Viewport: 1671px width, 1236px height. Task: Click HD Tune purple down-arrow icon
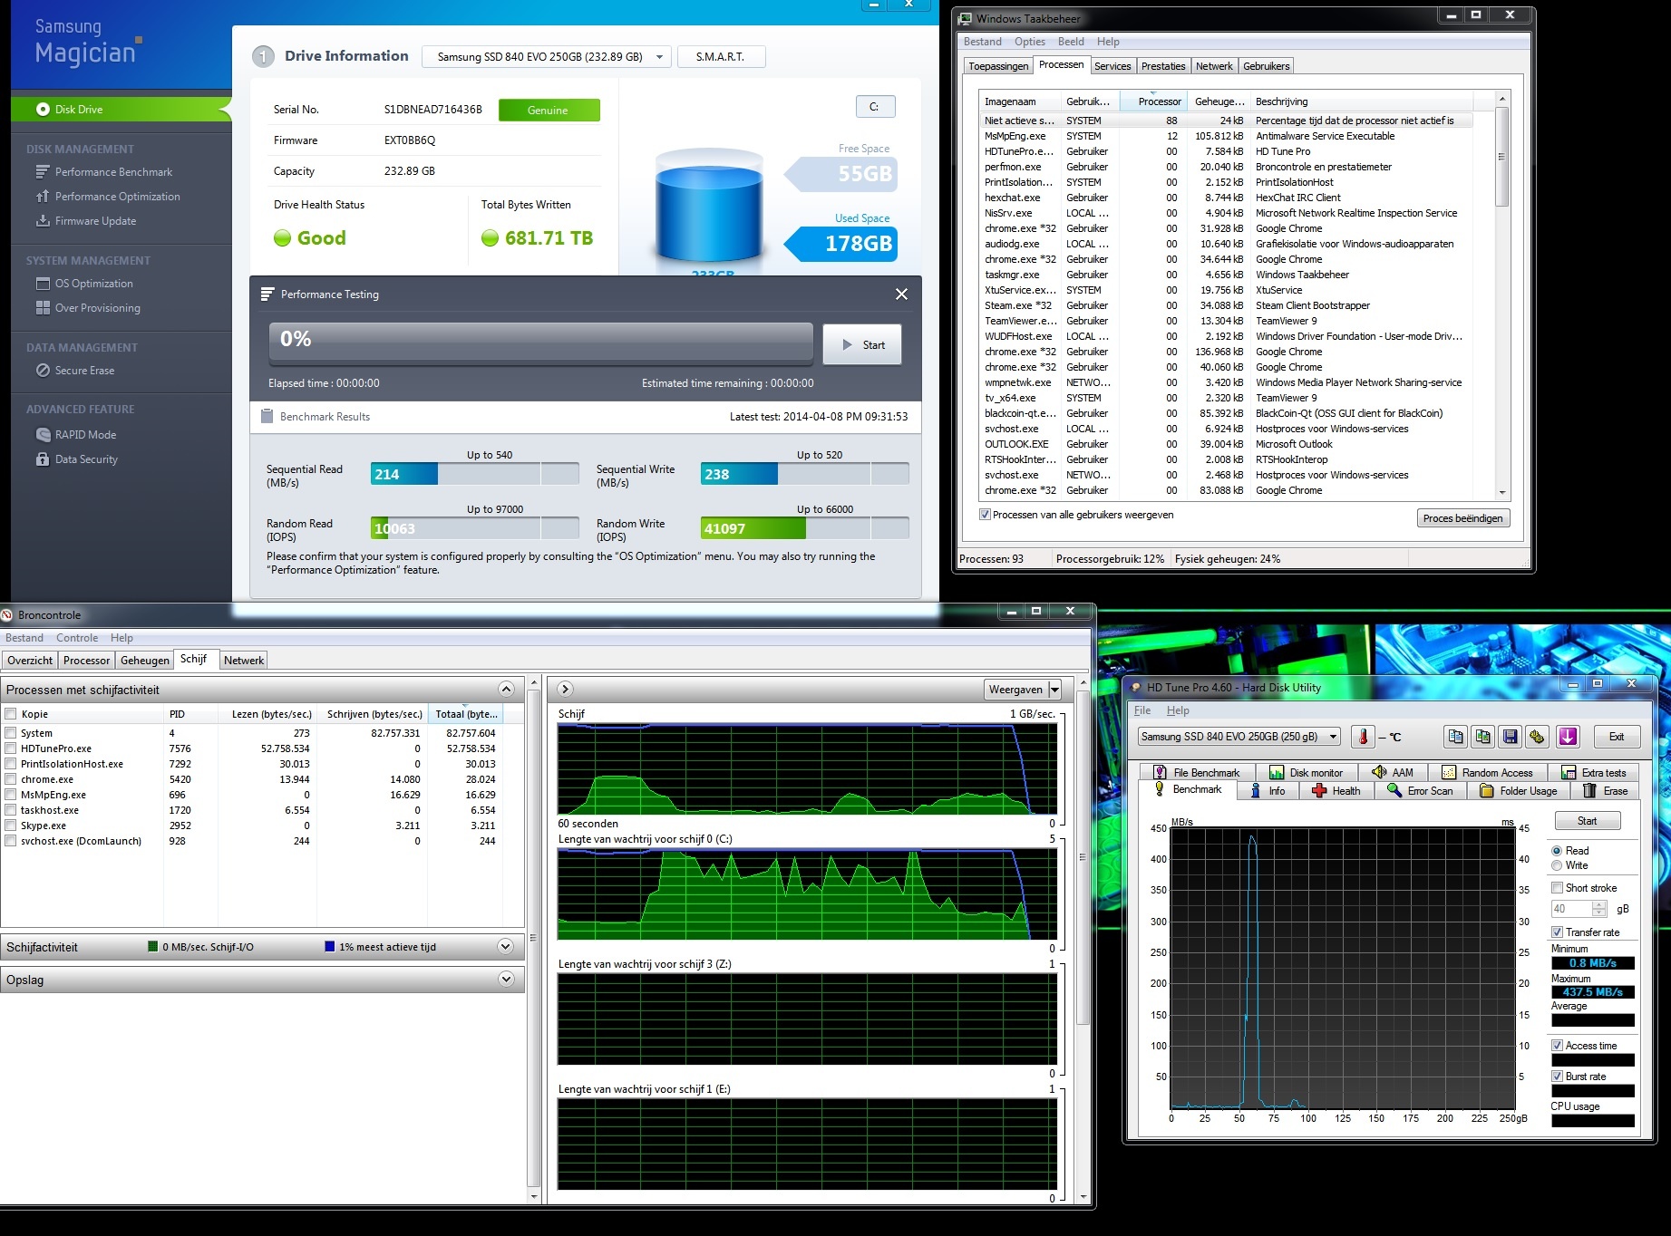pos(1569,737)
